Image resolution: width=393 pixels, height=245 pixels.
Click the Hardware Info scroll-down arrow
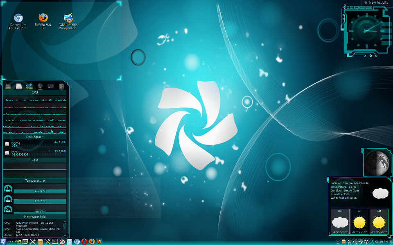65,236
